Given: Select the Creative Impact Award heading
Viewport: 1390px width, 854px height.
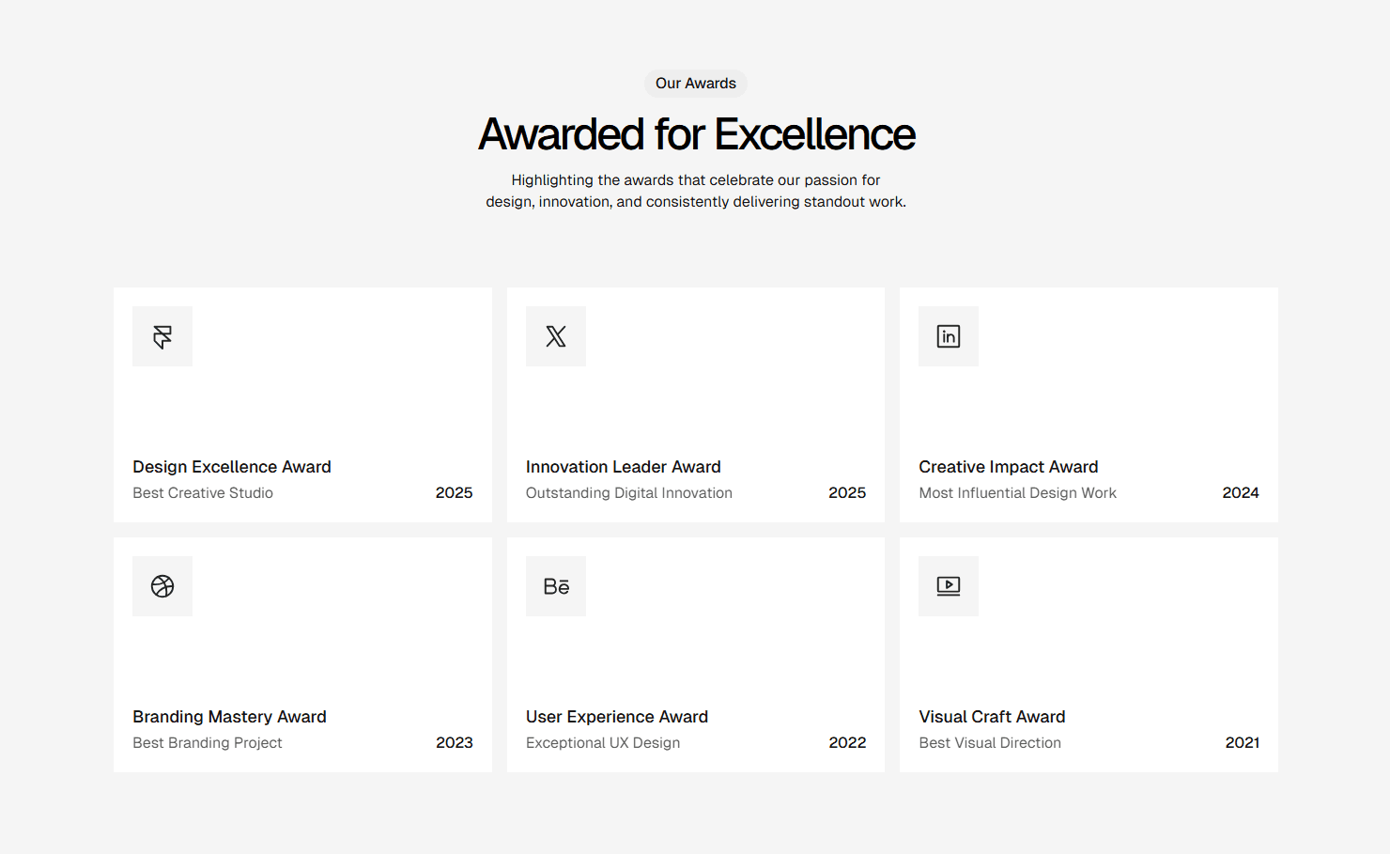Looking at the screenshot, I should (x=1008, y=466).
